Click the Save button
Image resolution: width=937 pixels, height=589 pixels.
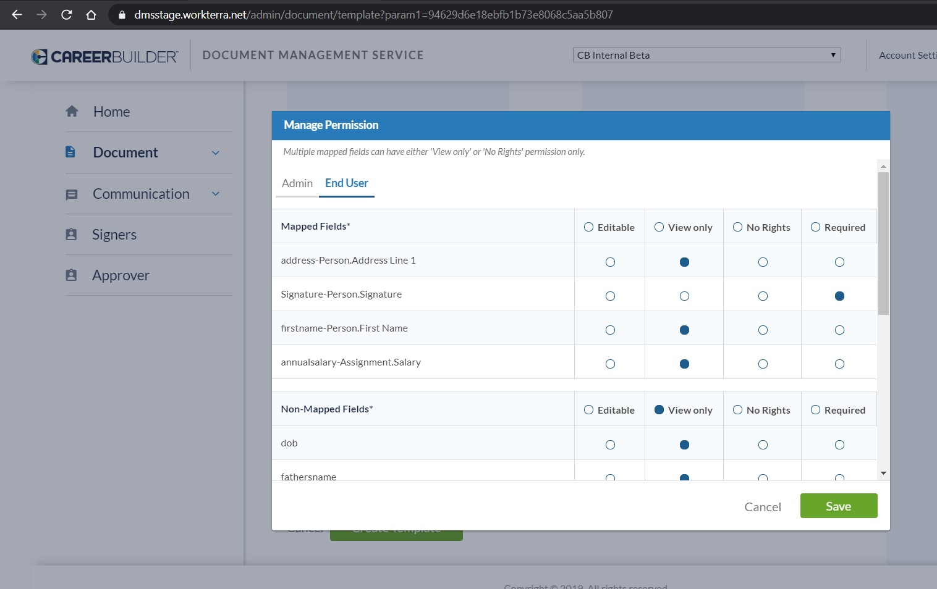click(x=838, y=506)
